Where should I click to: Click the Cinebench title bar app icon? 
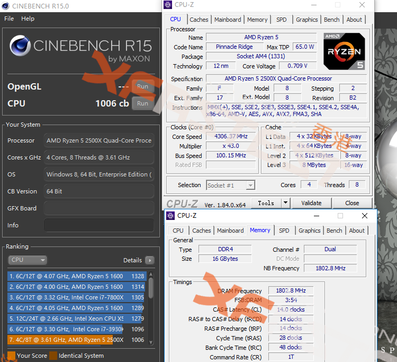point(5,6)
